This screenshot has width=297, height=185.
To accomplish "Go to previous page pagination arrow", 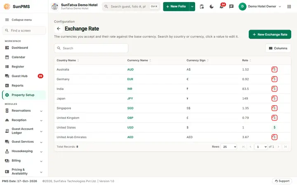I will click(x=250, y=147).
